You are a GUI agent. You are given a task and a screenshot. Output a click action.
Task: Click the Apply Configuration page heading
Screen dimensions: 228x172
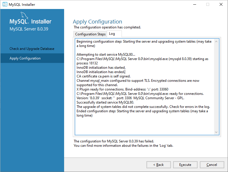tap(97, 22)
